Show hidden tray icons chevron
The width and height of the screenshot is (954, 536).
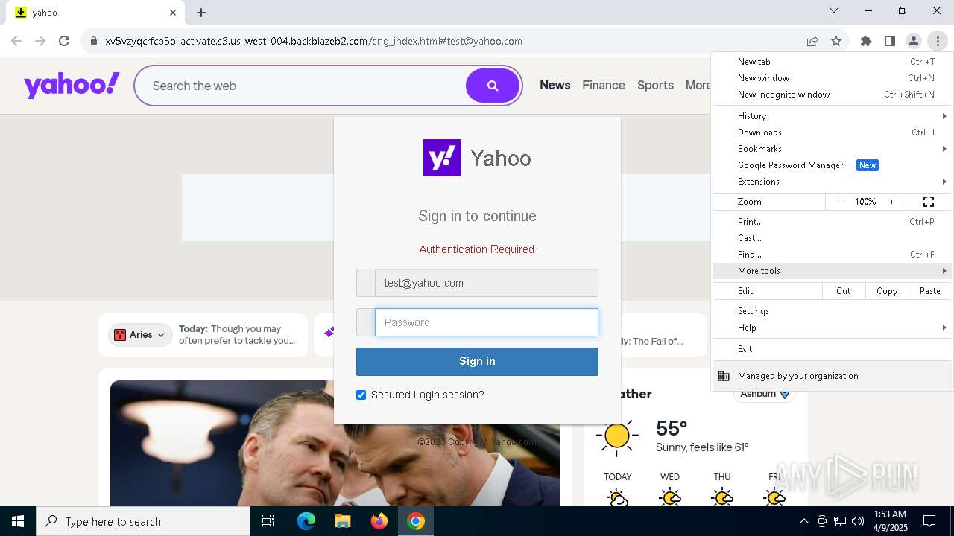click(803, 521)
